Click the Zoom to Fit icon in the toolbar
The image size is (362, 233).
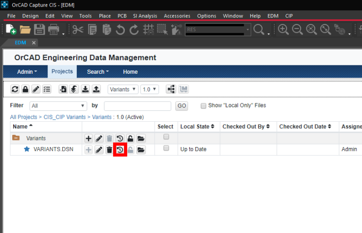point(325,30)
